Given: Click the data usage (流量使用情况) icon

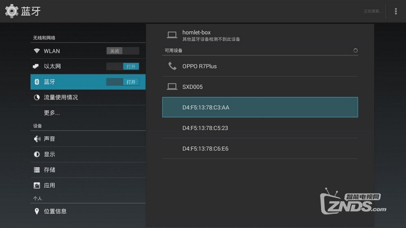Looking at the screenshot, I should (x=37, y=97).
